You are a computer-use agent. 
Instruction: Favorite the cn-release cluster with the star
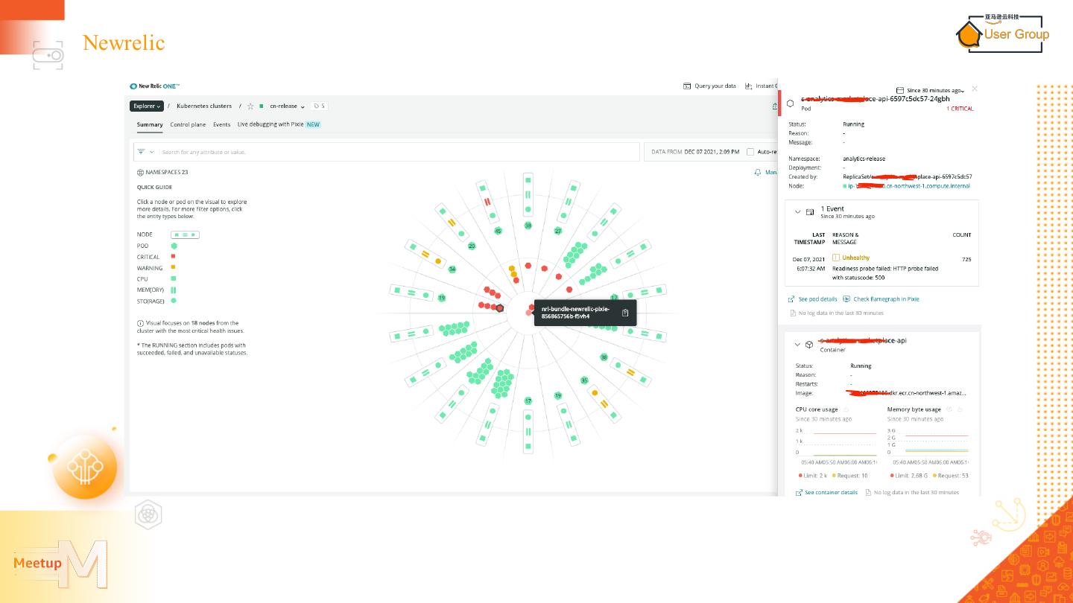(250, 106)
